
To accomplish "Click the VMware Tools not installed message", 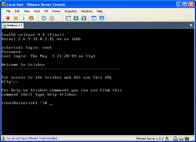I will (32, 138).
